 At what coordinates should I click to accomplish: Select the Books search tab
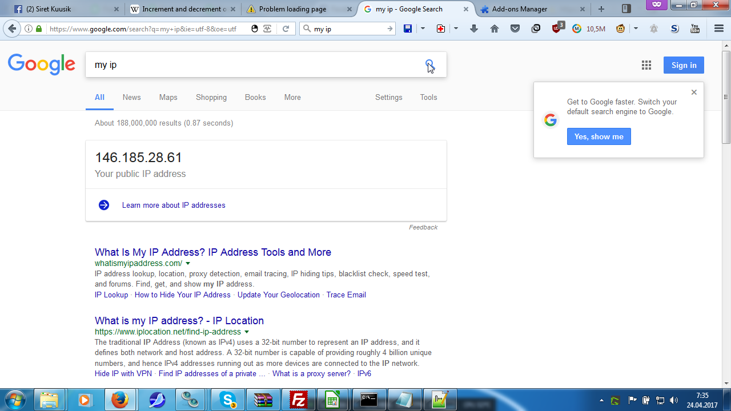(x=255, y=97)
